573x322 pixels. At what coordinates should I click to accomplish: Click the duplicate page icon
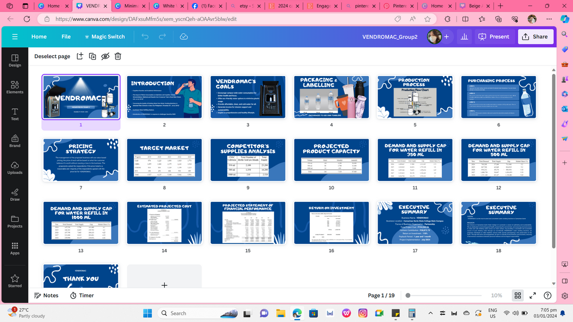click(x=93, y=56)
